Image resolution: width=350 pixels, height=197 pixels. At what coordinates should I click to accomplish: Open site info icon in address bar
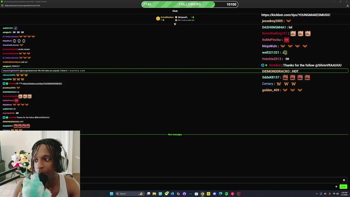[x=2, y=5]
